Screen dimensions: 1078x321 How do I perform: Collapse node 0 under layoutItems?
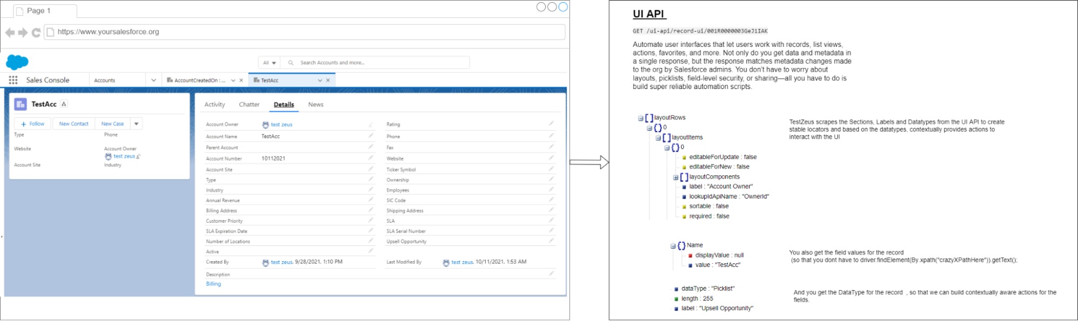point(667,148)
